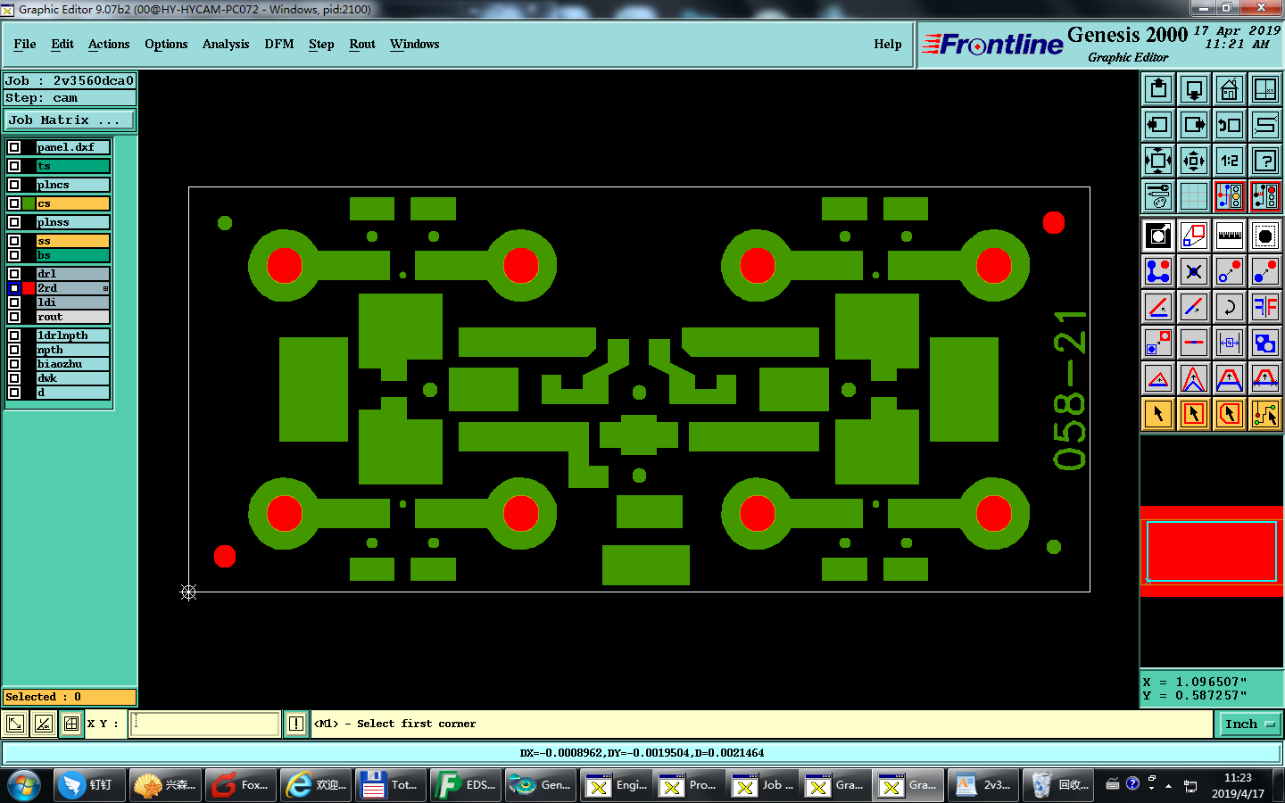
Task: Toggle the rout layer checkbox
Action: (x=14, y=317)
